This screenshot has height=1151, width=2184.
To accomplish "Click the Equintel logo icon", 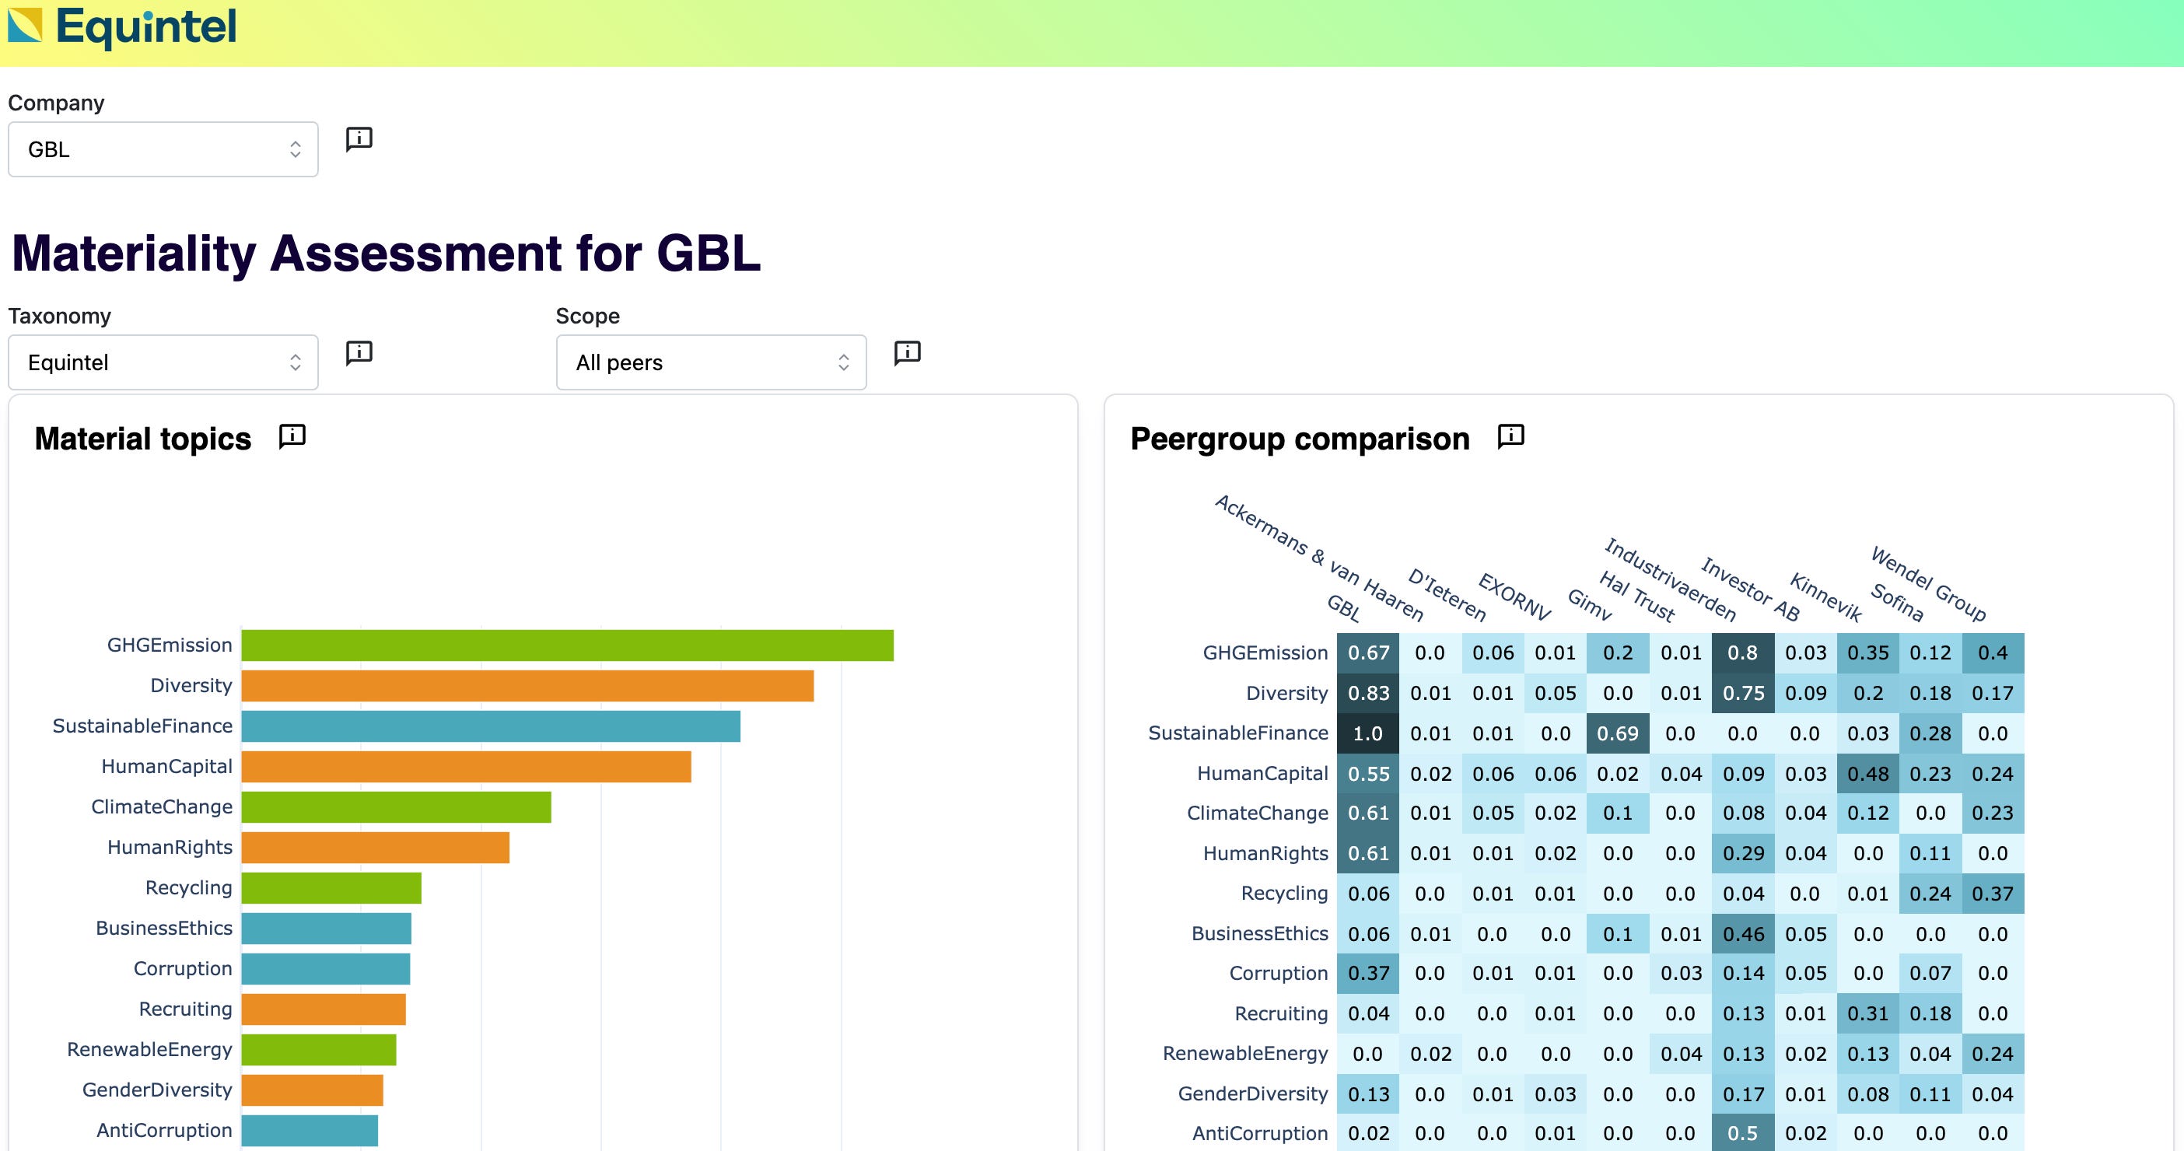I will tap(25, 26).
